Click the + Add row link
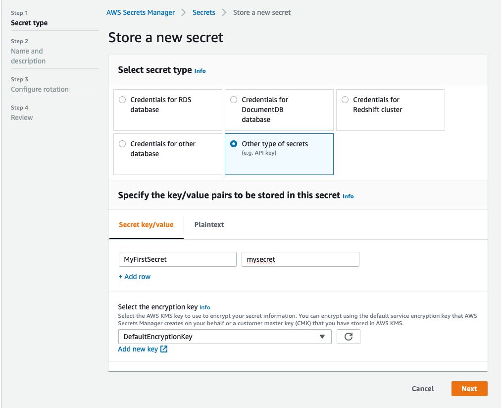Image resolution: width=501 pixels, height=408 pixels. tap(135, 277)
